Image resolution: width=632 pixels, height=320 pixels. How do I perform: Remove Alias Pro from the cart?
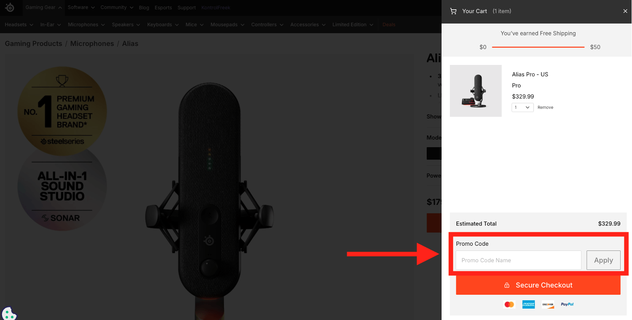[x=545, y=108]
